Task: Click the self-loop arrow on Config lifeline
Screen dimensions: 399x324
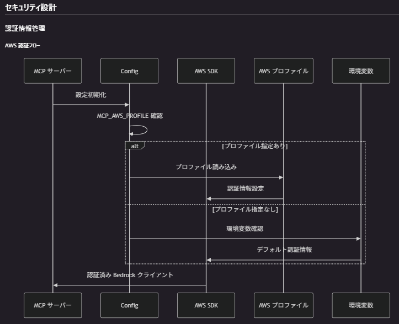Action: [x=139, y=130]
